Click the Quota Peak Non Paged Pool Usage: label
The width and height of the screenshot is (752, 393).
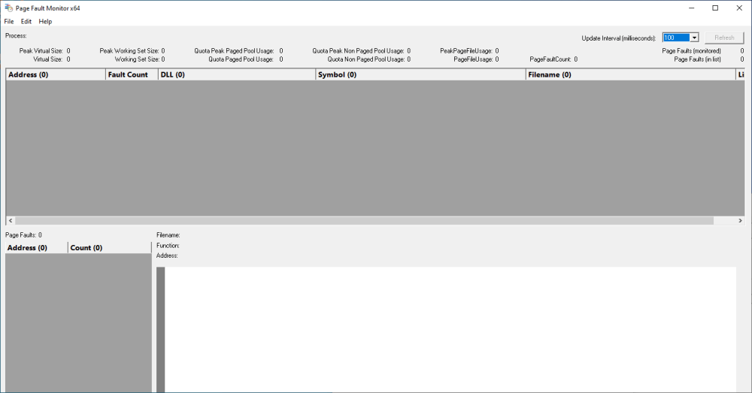point(358,51)
